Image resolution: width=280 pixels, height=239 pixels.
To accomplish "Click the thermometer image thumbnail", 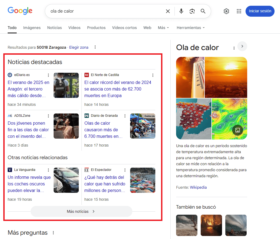I will click(x=190, y=77).
